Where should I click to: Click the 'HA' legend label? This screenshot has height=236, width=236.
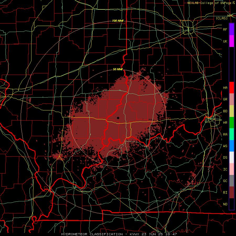(x=225, y=88)
